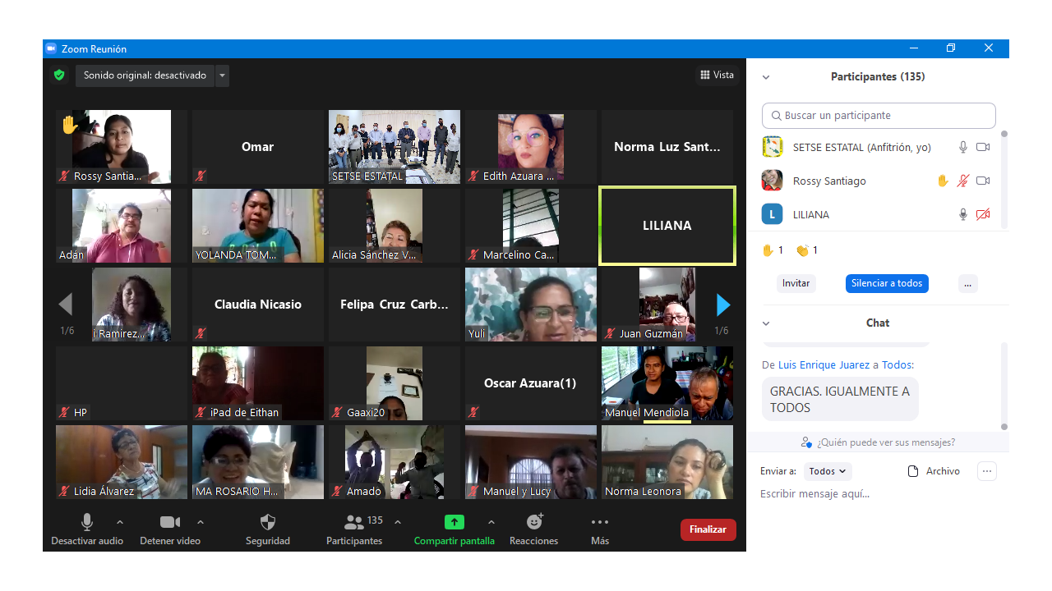This screenshot has height=591, width=1052.
Task: Open the Reacciones emoji menu
Action: 534,529
